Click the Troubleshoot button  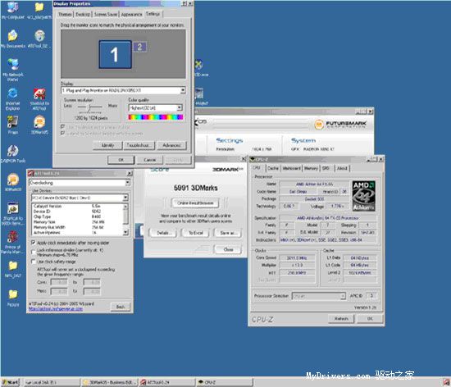139,145
